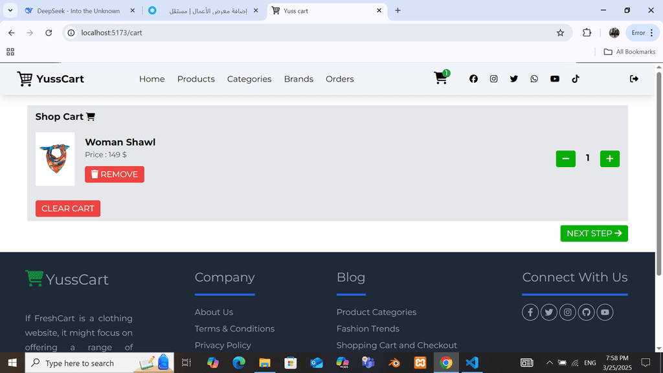663x373 pixels.
Task: Click the footer Facebook circle icon
Action: (530, 312)
